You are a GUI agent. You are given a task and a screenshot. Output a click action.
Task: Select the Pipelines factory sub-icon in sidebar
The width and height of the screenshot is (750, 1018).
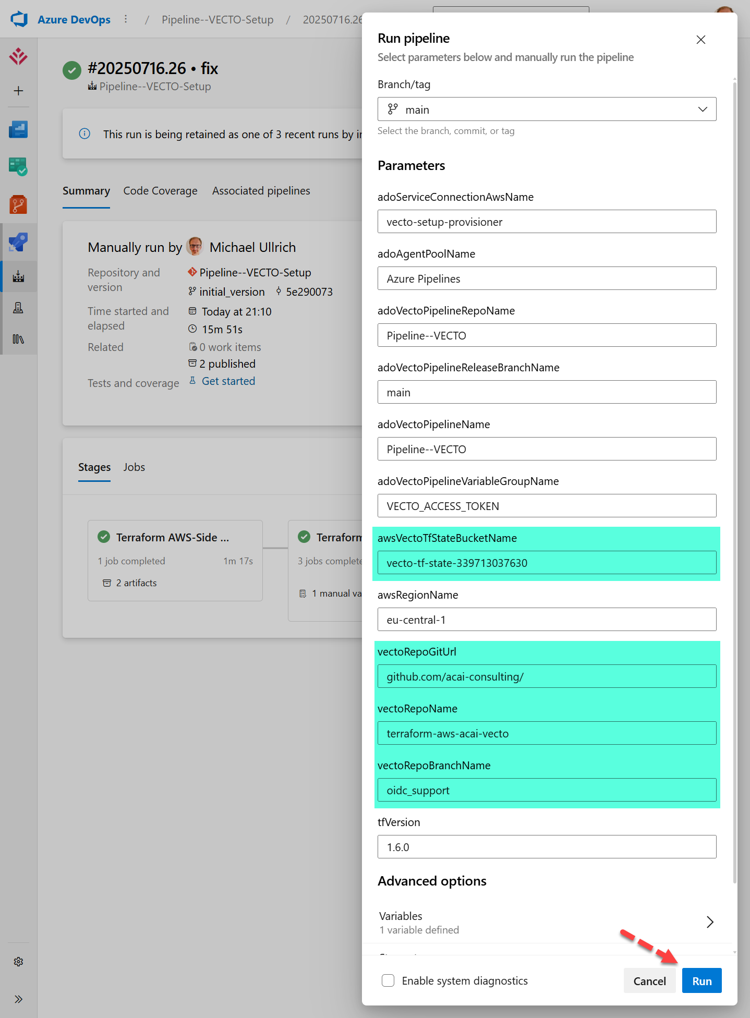pos(18,276)
